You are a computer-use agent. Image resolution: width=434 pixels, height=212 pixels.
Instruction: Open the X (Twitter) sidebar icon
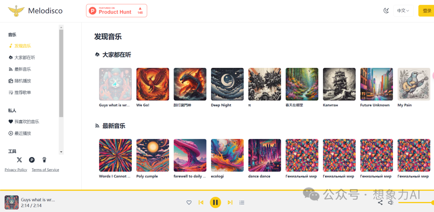[19, 160]
